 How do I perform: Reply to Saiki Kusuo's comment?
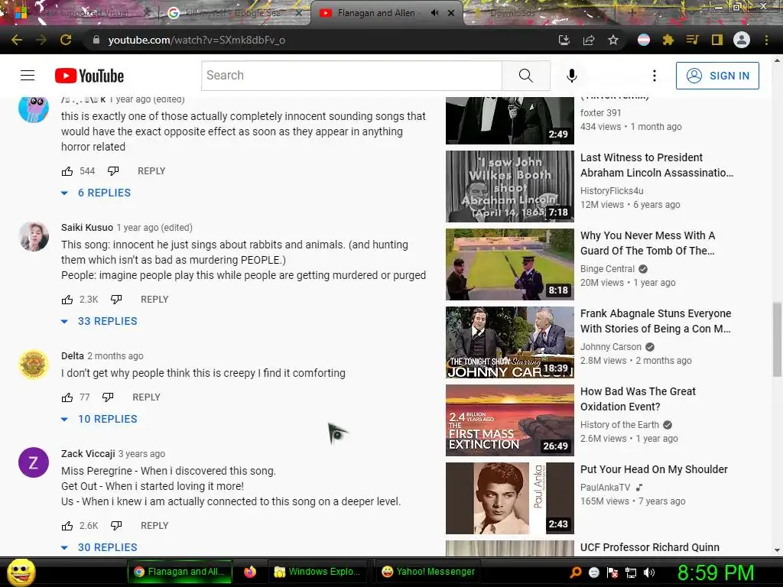point(154,300)
